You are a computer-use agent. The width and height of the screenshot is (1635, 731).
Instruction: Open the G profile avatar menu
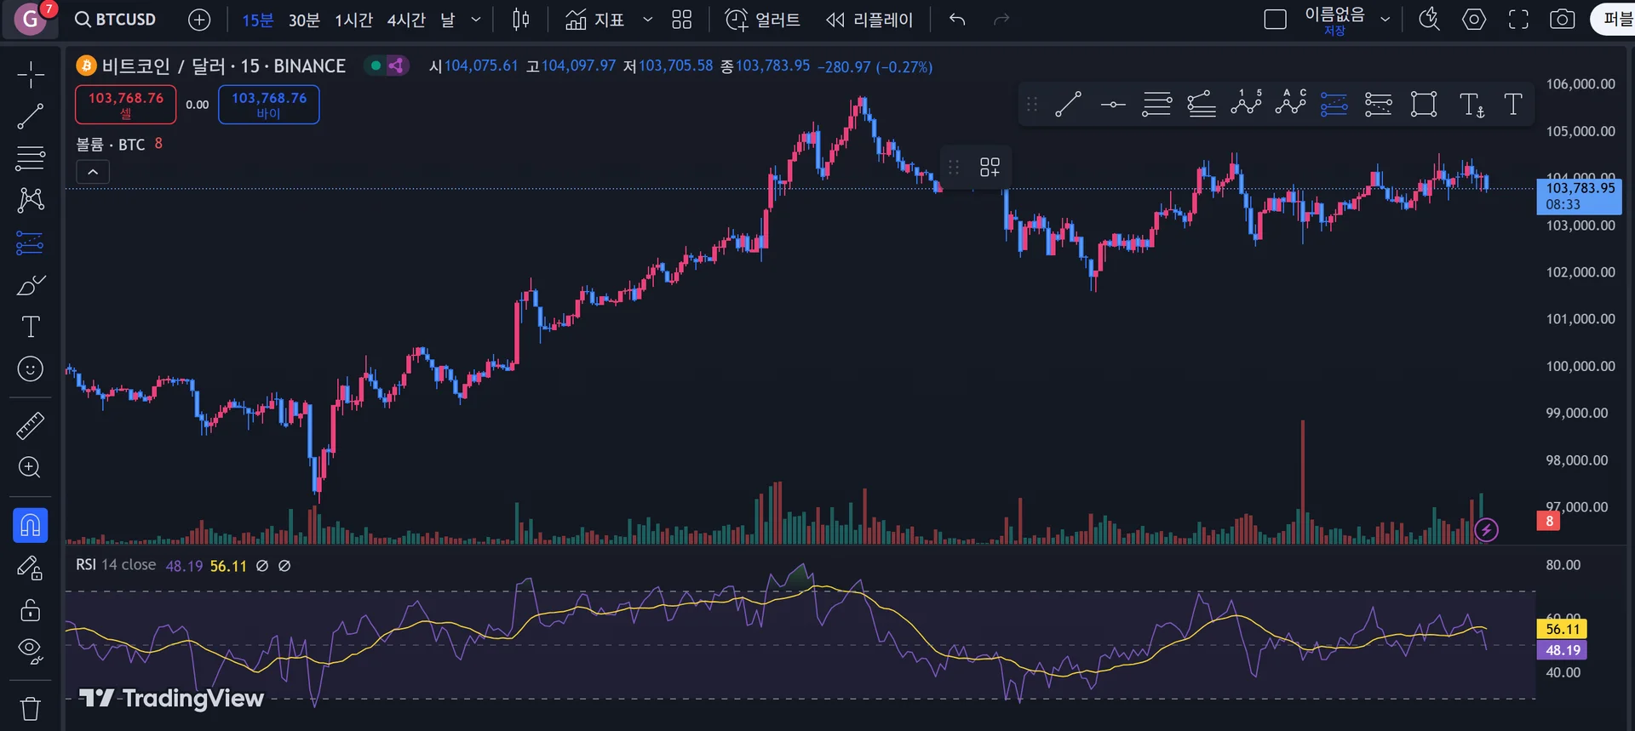(x=31, y=20)
